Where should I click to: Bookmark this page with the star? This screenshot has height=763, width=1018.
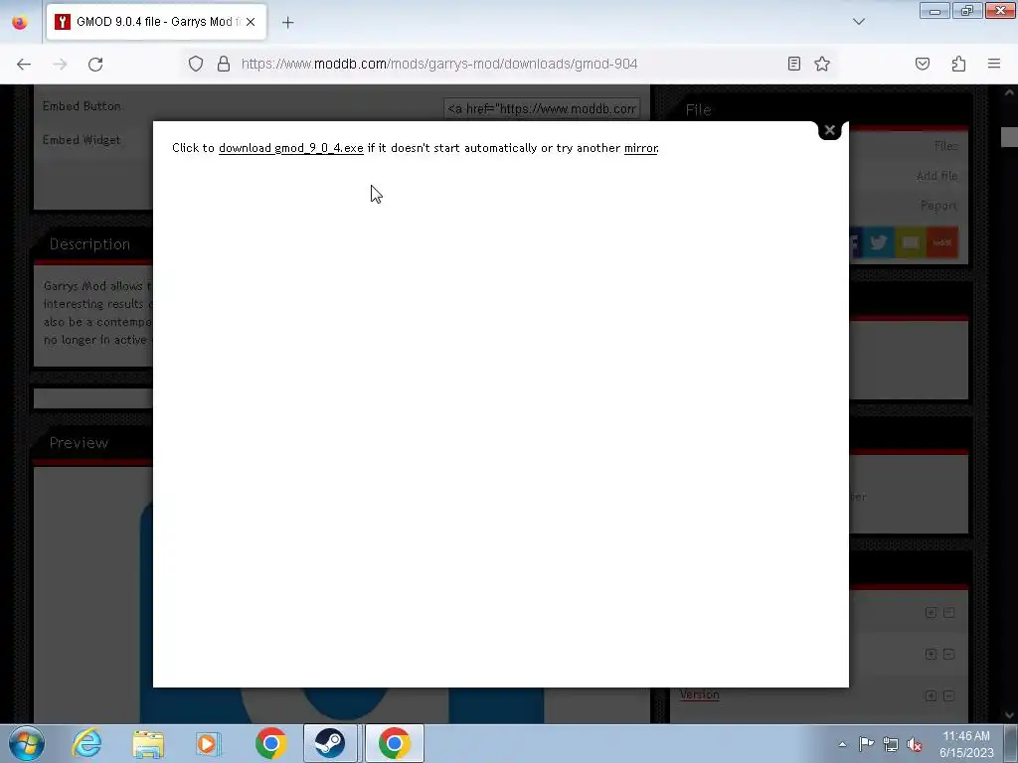tap(822, 64)
